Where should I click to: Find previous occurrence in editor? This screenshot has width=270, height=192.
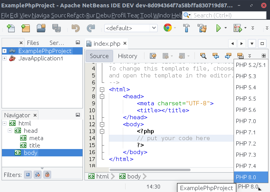216,56
